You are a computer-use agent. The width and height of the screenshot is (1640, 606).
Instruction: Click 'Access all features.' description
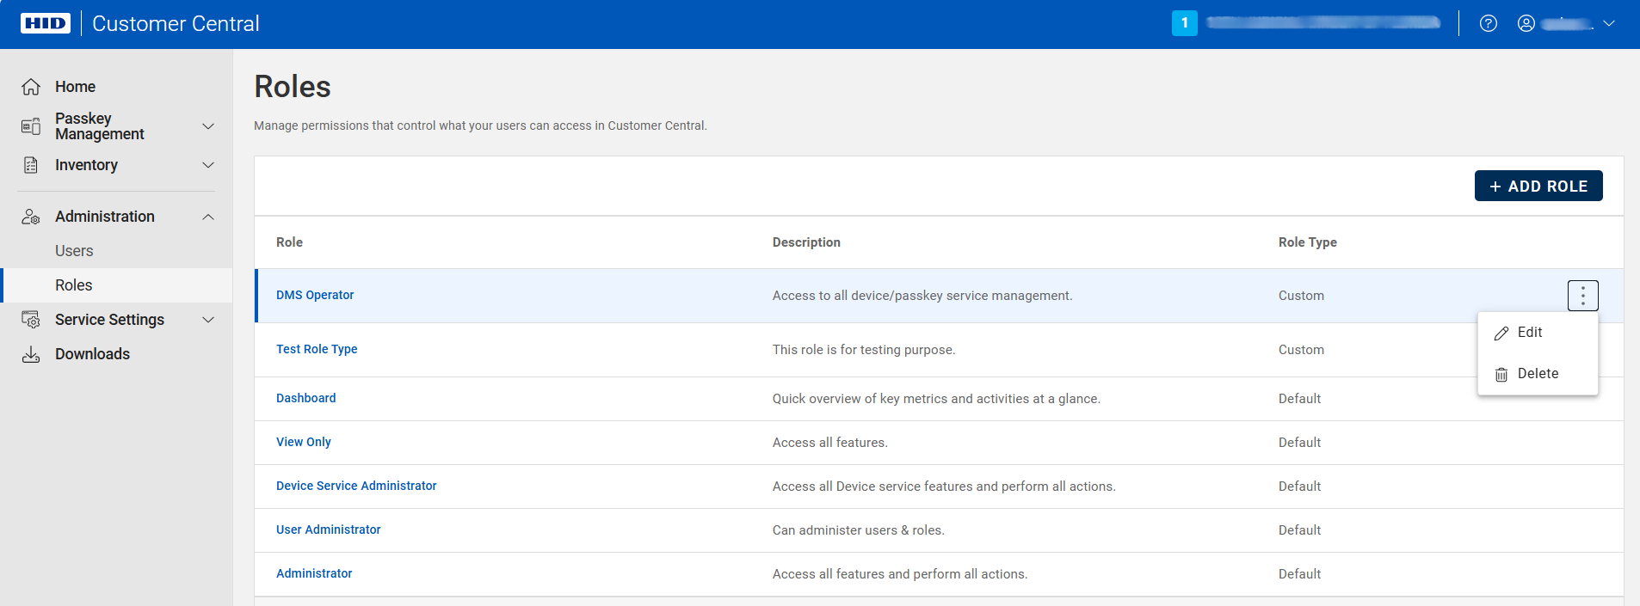pos(830,443)
